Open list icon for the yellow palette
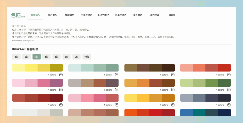 61,75
